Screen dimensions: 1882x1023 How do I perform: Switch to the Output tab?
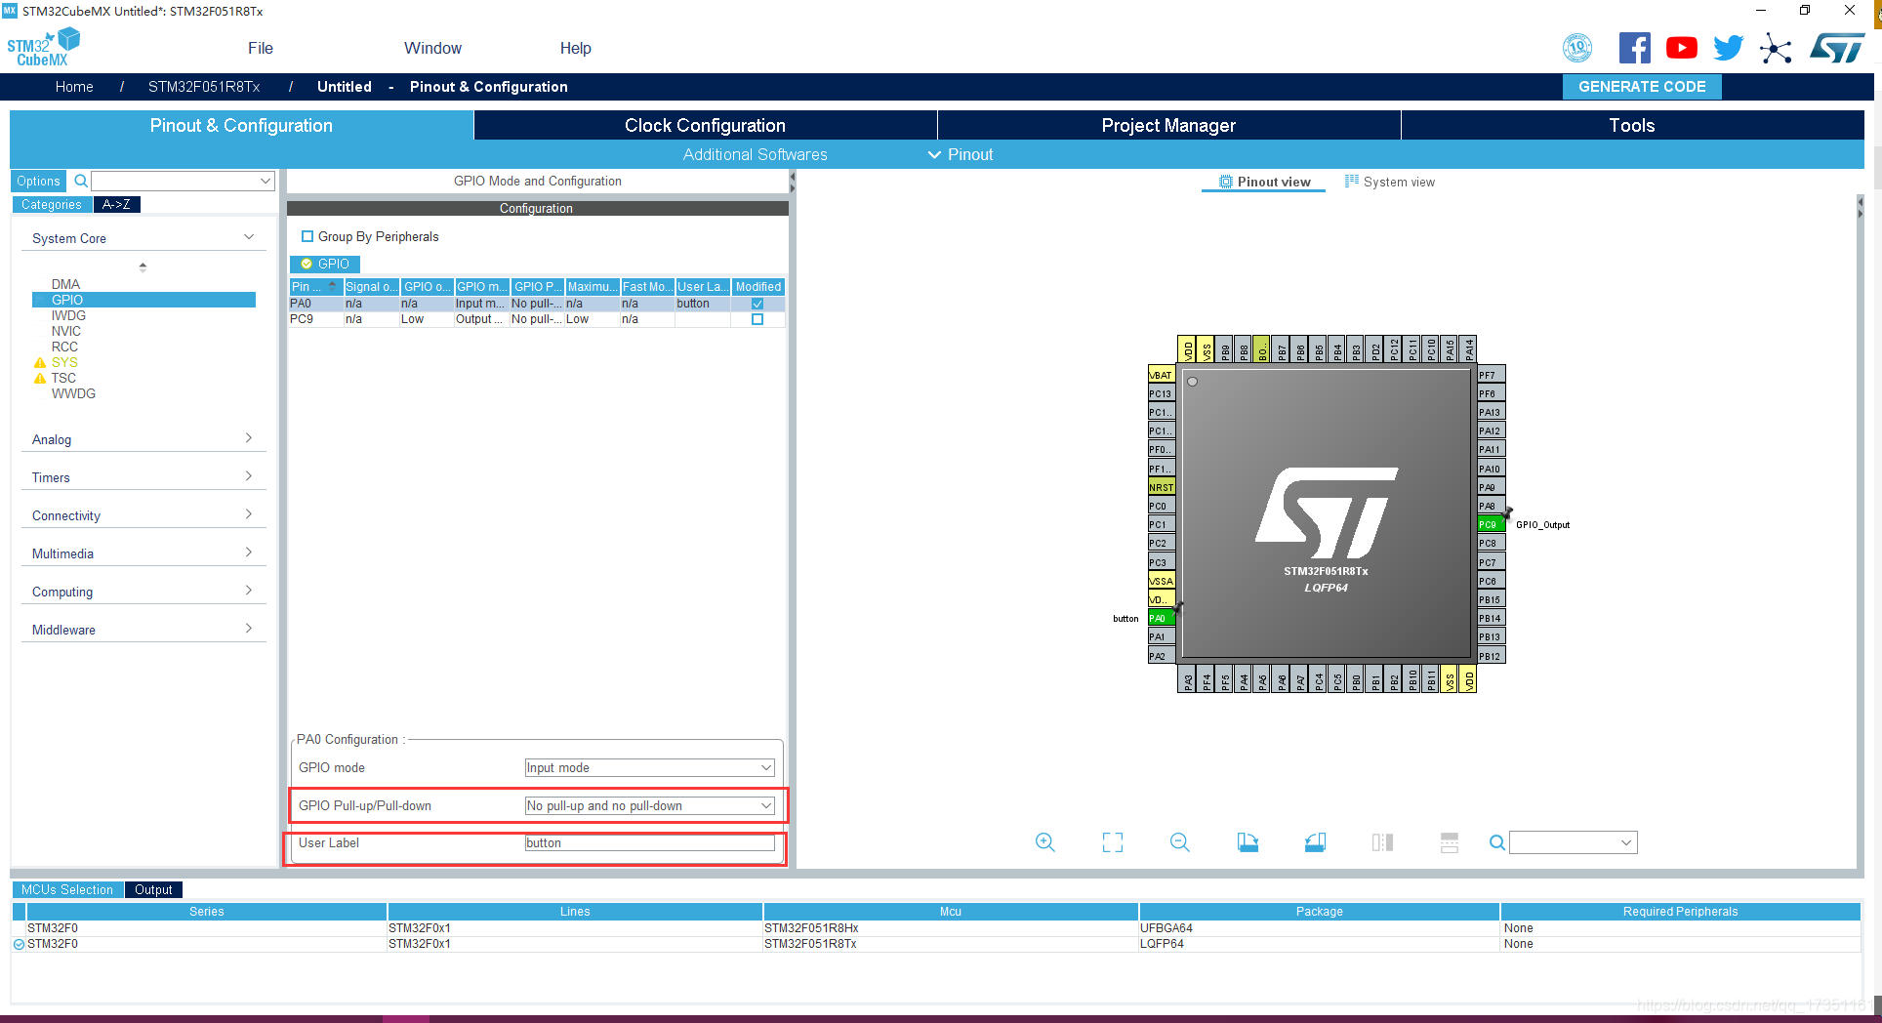point(153,889)
